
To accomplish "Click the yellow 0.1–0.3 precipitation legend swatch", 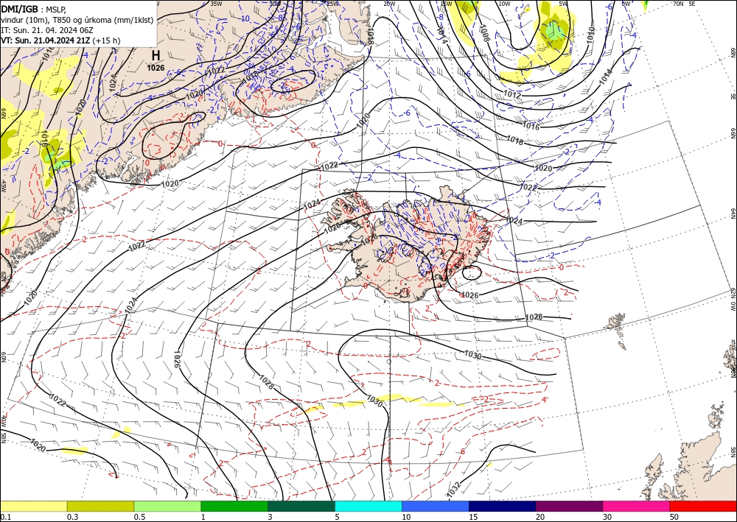I will point(33,506).
